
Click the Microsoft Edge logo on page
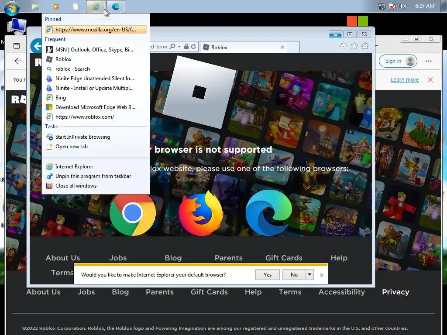(x=269, y=213)
